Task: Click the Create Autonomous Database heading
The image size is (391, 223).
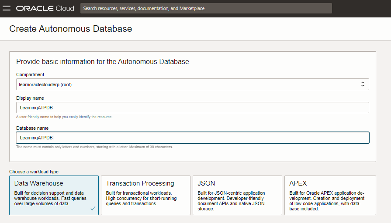Action: 71,29
